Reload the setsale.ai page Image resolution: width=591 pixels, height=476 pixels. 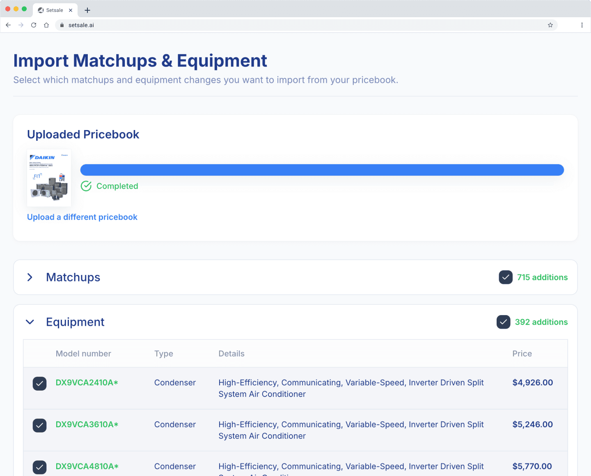click(x=34, y=25)
